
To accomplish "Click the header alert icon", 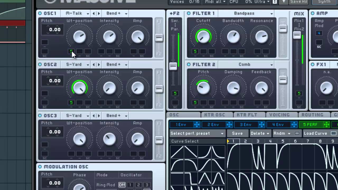I will (x=275, y=2).
